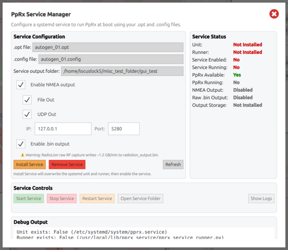Screen dimensions: 288x250
Task: Click the 'Unit exists: False' debug line
Action: tap(92, 232)
